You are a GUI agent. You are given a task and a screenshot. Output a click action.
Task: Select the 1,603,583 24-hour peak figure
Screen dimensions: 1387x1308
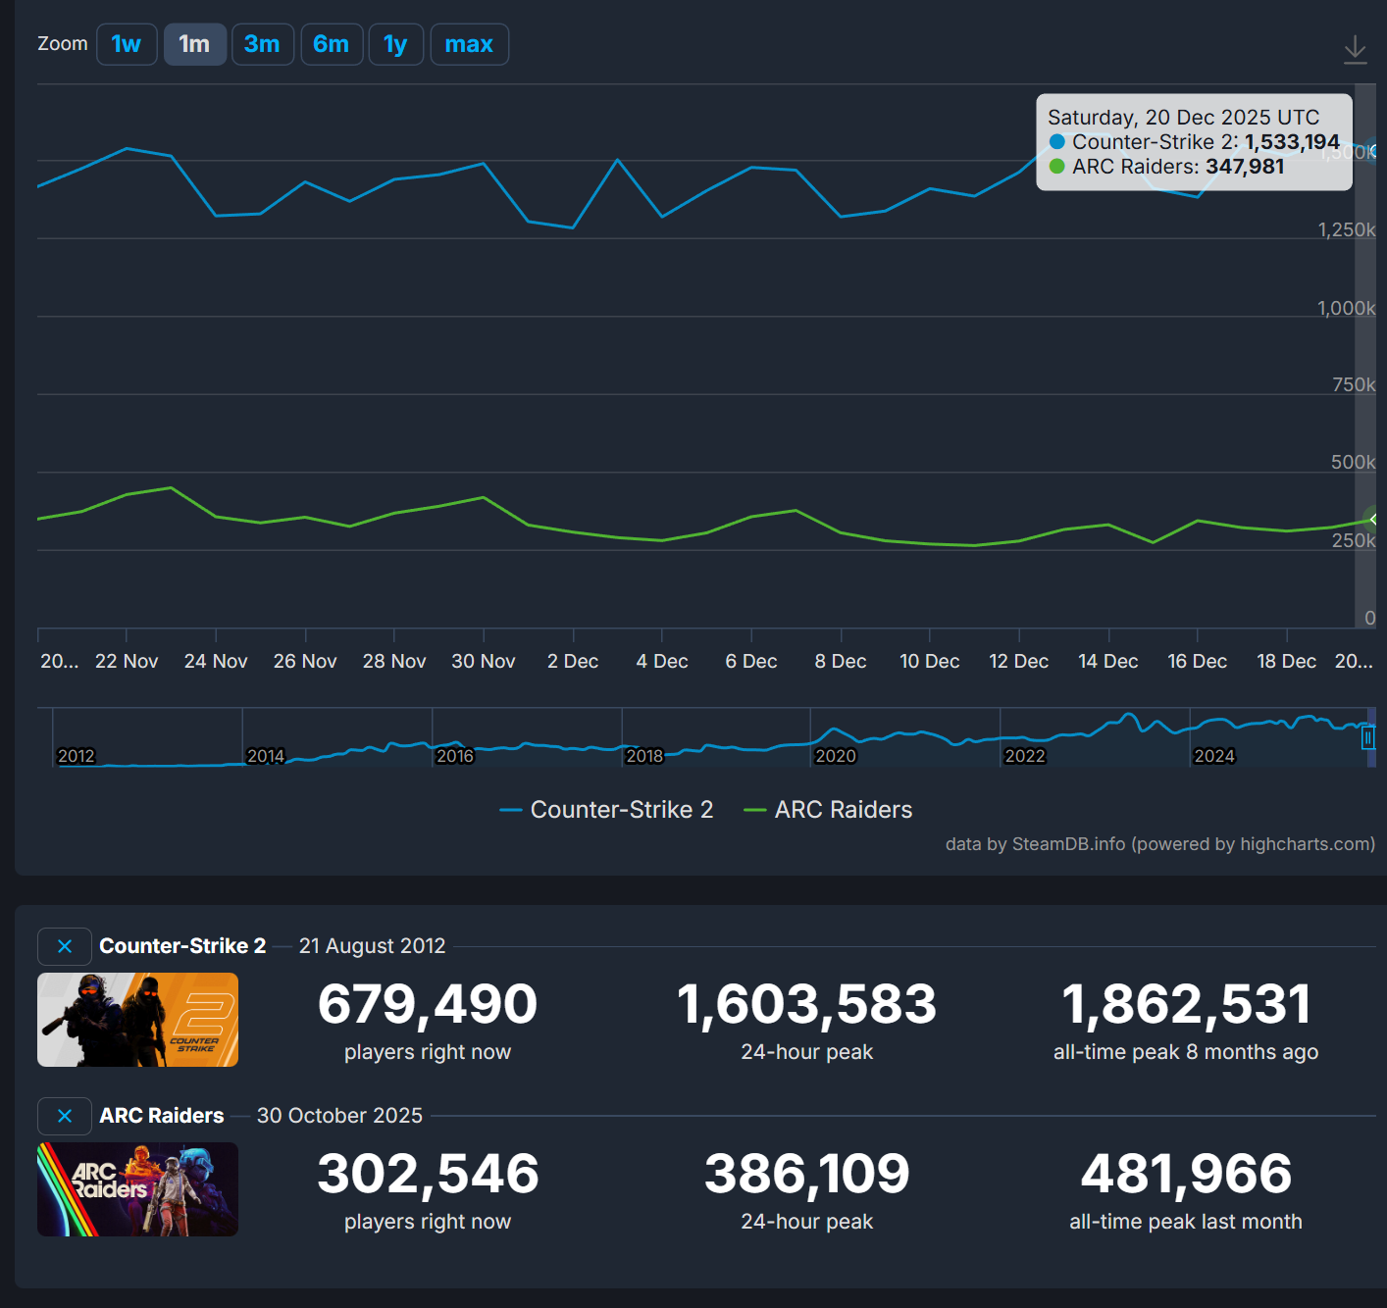807,1005
